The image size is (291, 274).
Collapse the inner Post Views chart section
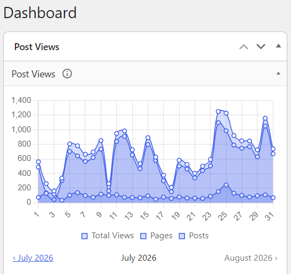pyautogui.click(x=278, y=74)
